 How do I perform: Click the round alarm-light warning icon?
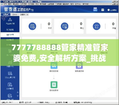click(x=96, y=26)
